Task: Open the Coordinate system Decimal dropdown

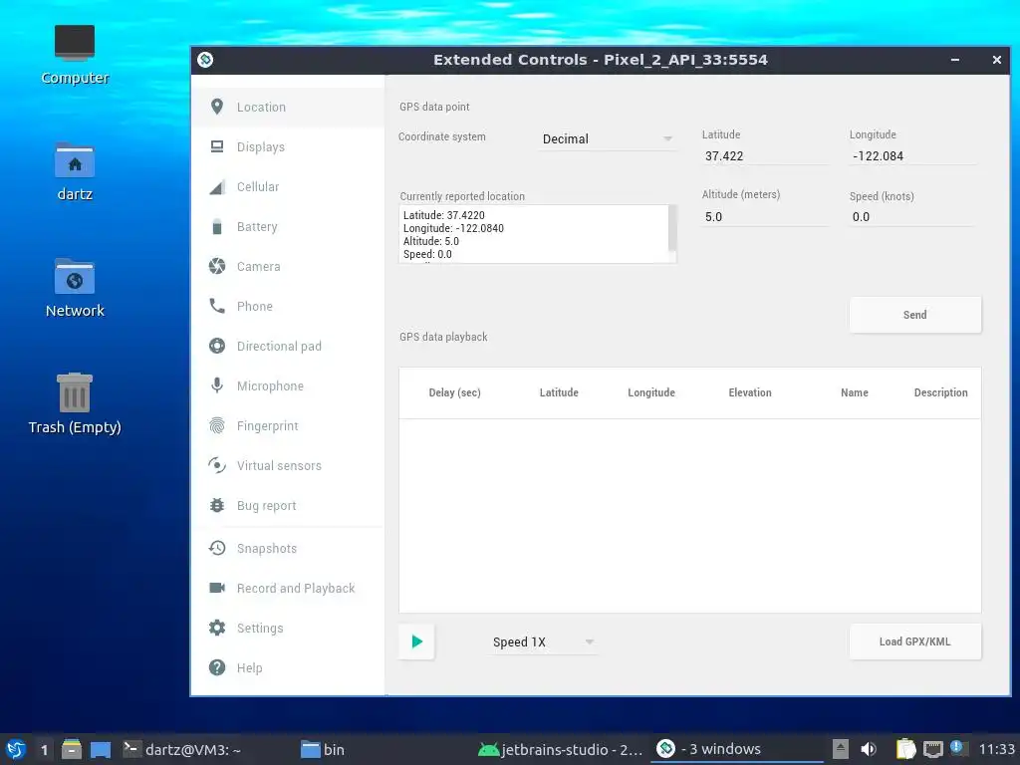Action: [607, 138]
